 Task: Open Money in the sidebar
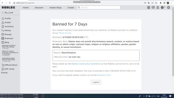[6, 30]
